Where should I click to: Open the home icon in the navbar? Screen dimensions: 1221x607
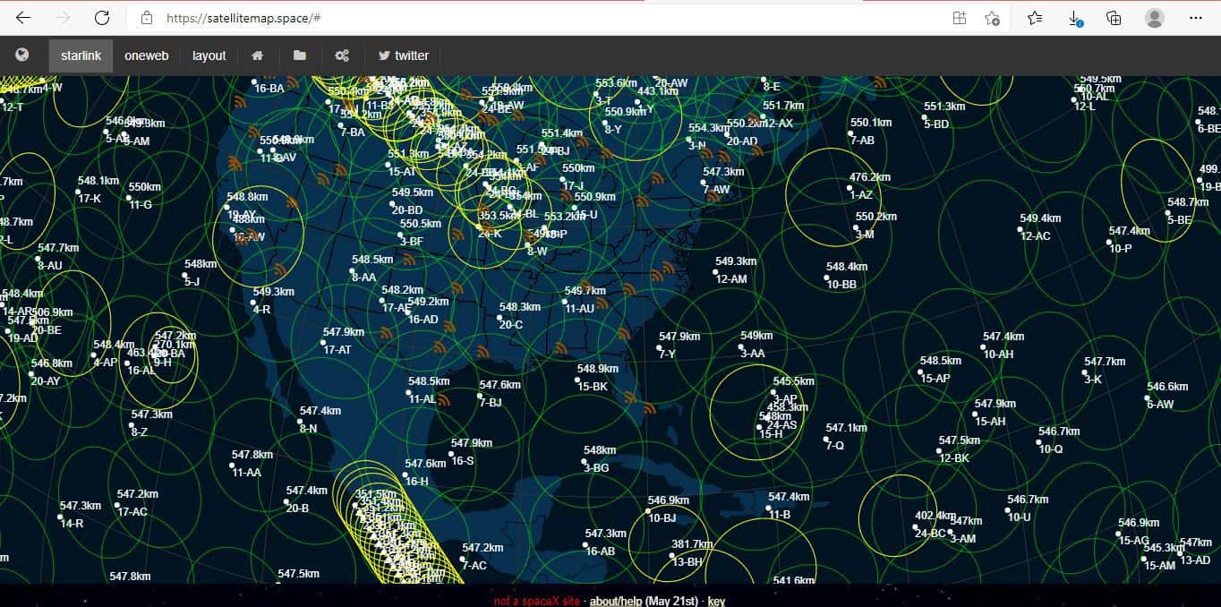click(x=258, y=56)
